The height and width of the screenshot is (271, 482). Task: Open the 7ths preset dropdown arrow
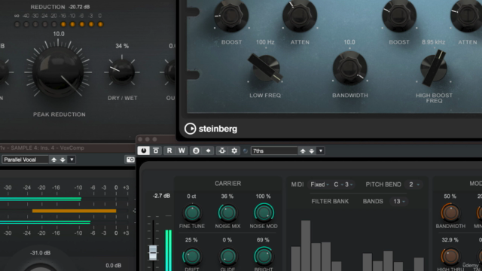click(x=321, y=151)
